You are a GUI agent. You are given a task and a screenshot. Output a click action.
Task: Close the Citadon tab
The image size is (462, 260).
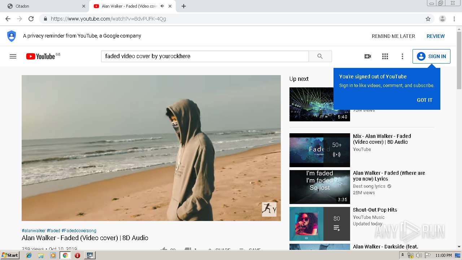pos(84,6)
